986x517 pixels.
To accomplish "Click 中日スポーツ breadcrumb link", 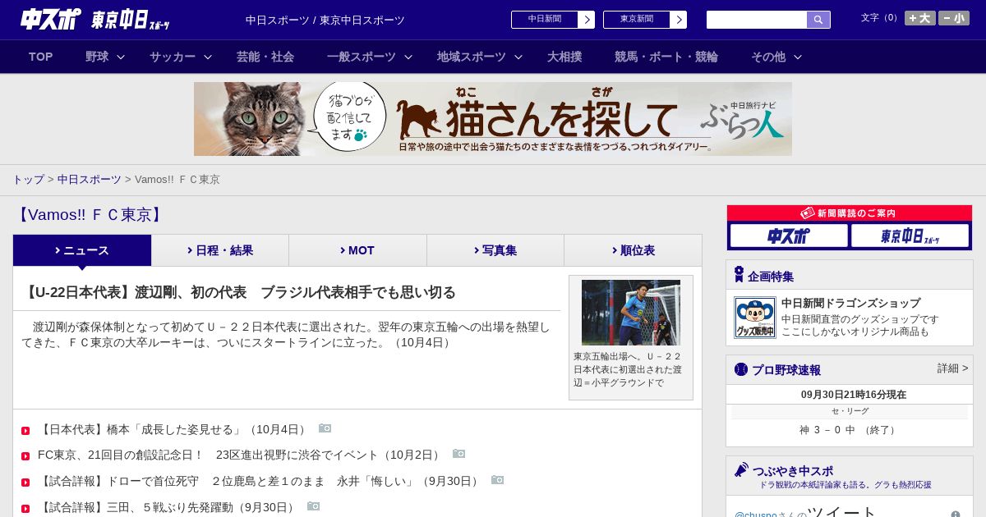I will pos(90,180).
